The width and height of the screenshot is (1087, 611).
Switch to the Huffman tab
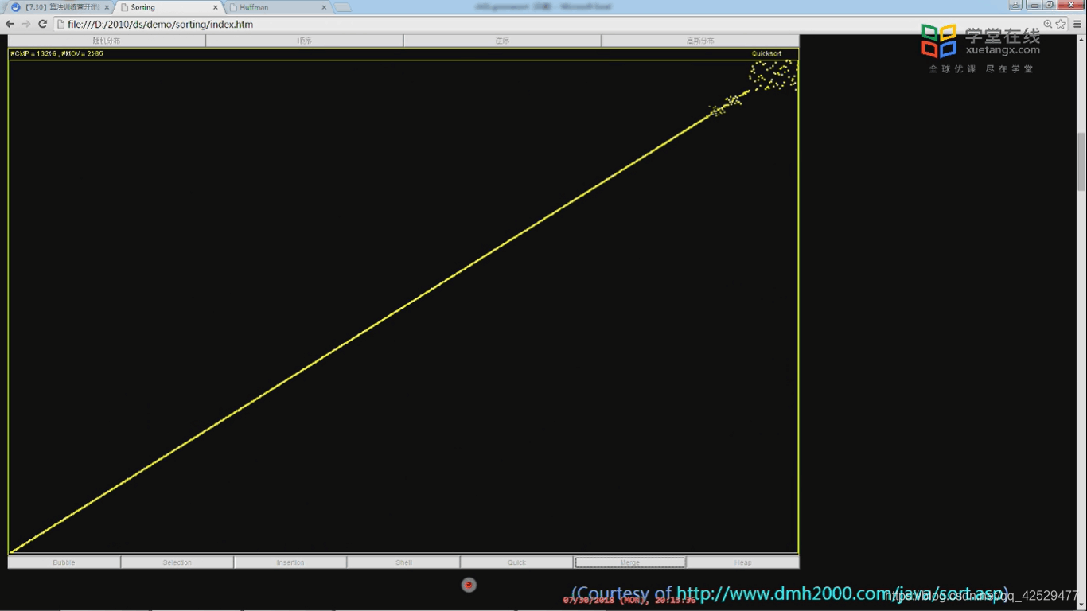click(x=275, y=7)
